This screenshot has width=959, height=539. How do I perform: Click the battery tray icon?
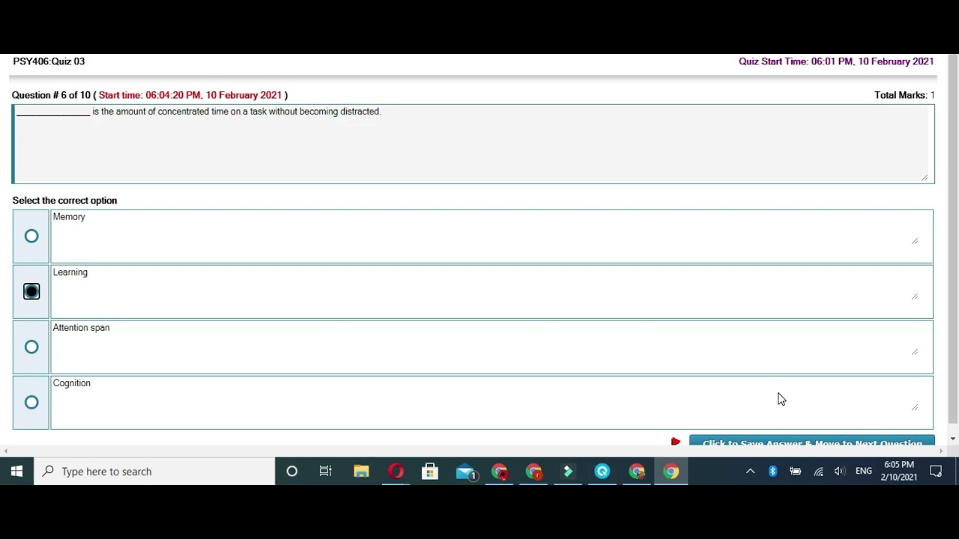pos(795,472)
